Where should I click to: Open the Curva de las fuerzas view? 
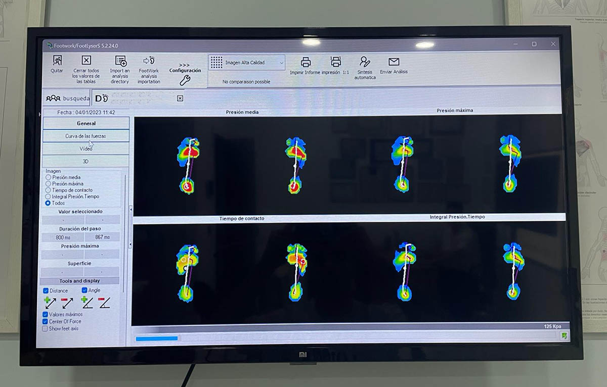(85, 136)
